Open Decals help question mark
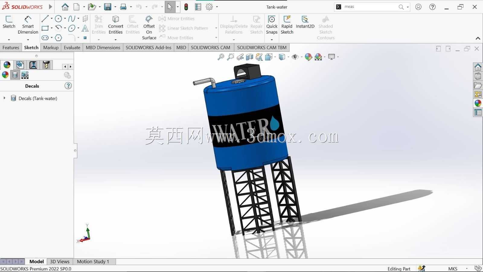483x272 pixels. (68, 86)
